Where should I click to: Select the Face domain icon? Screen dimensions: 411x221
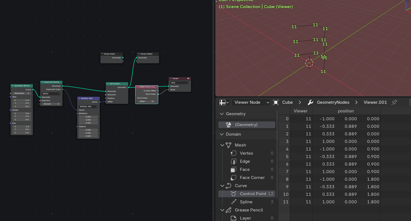(233, 170)
